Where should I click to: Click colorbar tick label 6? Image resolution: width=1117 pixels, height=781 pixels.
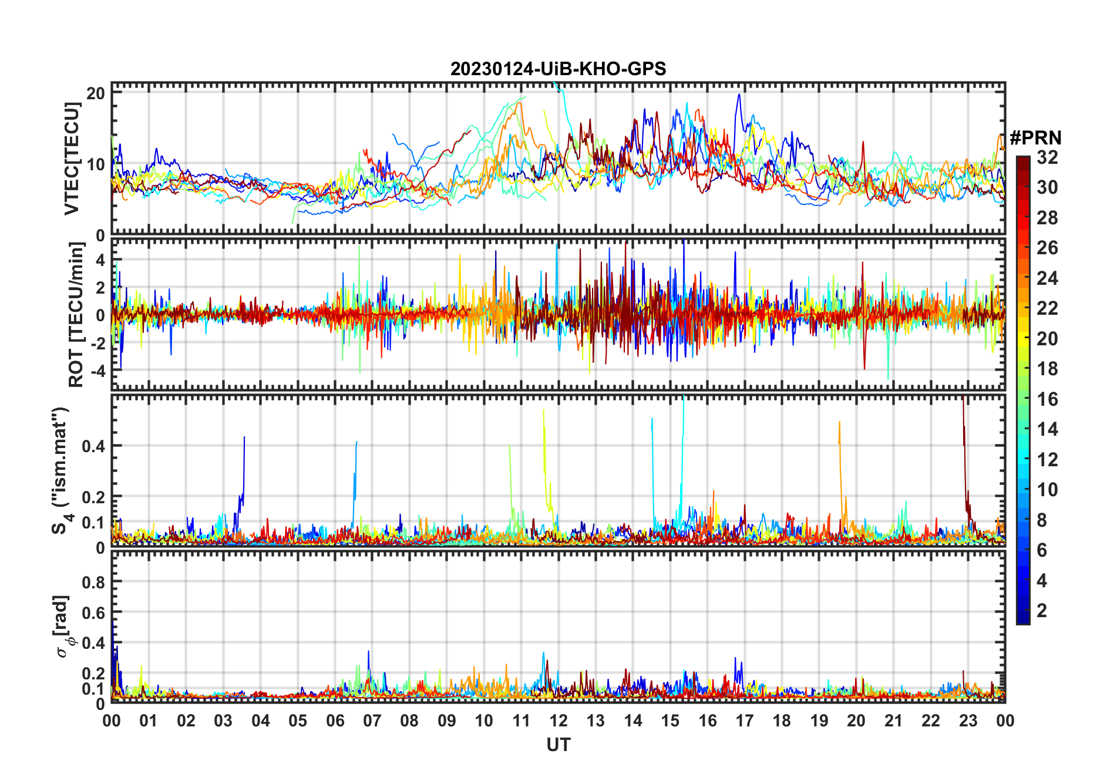[1042, 550]
